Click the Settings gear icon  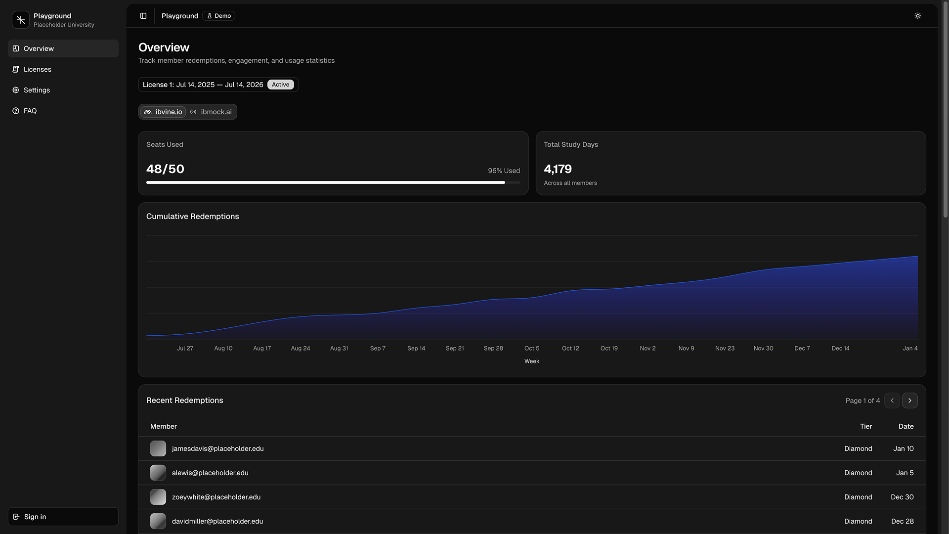pyautogui.click(x=16, y=90)
